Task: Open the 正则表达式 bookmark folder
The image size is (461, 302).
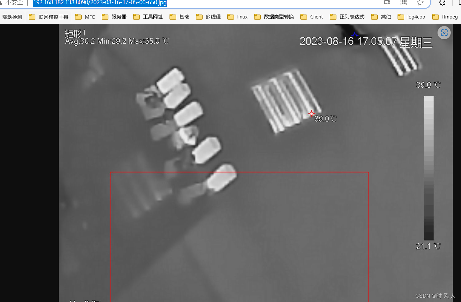Action: pyautogui.click(x=347, y=17)
